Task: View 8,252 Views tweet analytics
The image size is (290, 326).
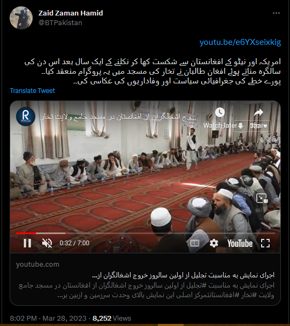Action: click(x=112, y=319)
